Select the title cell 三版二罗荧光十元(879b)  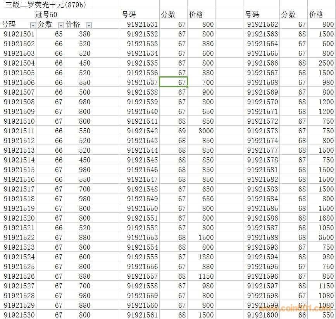(x=45, y=5)
